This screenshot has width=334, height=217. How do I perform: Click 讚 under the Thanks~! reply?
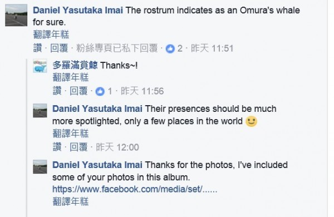(x=57, y=91)
